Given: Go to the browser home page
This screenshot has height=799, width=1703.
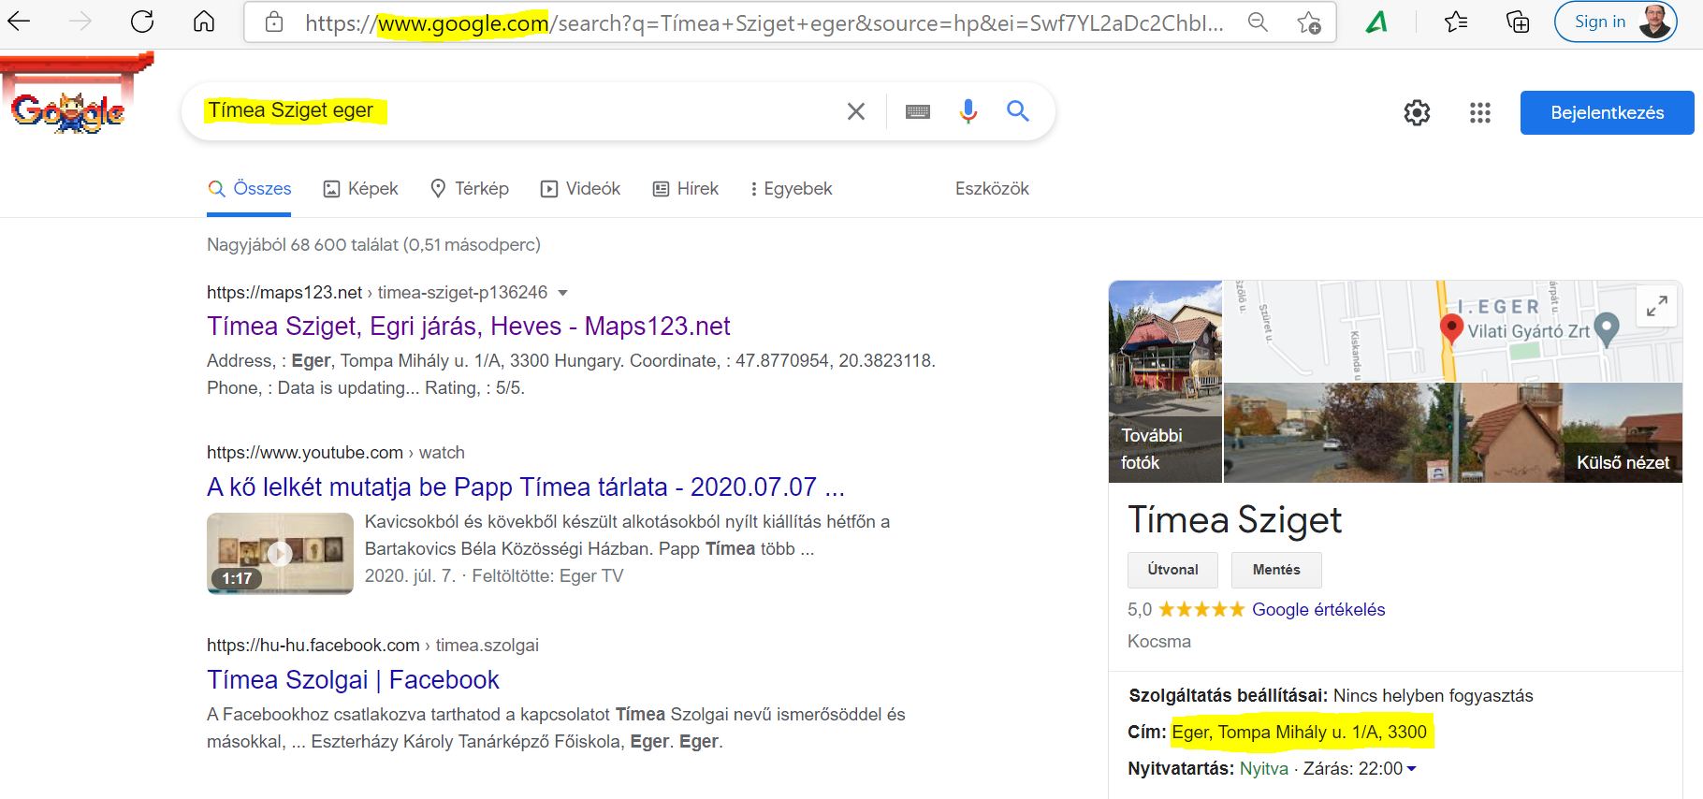Looking at the screenshot, I should point(204,22).
